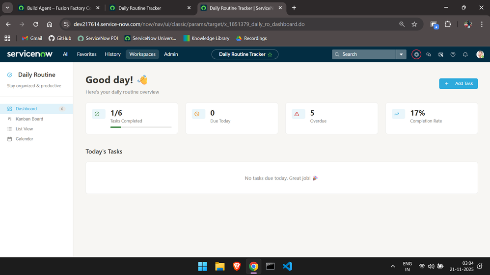Screen dimensions: 490x275
Task: Open the Windows Start menu
Action: [202, 266]
